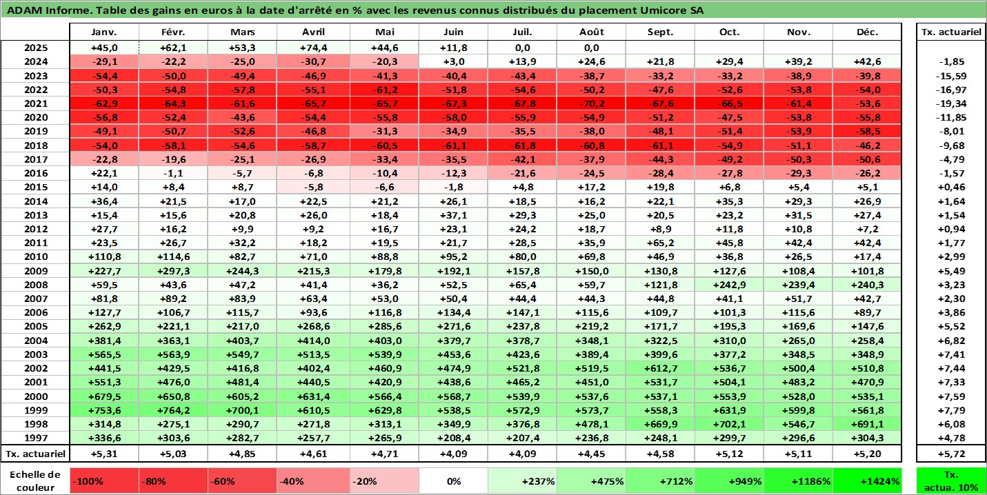Click the 'ADAM Informe' title banner
Viewport: 987px width, 495px height.
pyautogui.click(x=493, y=10)
